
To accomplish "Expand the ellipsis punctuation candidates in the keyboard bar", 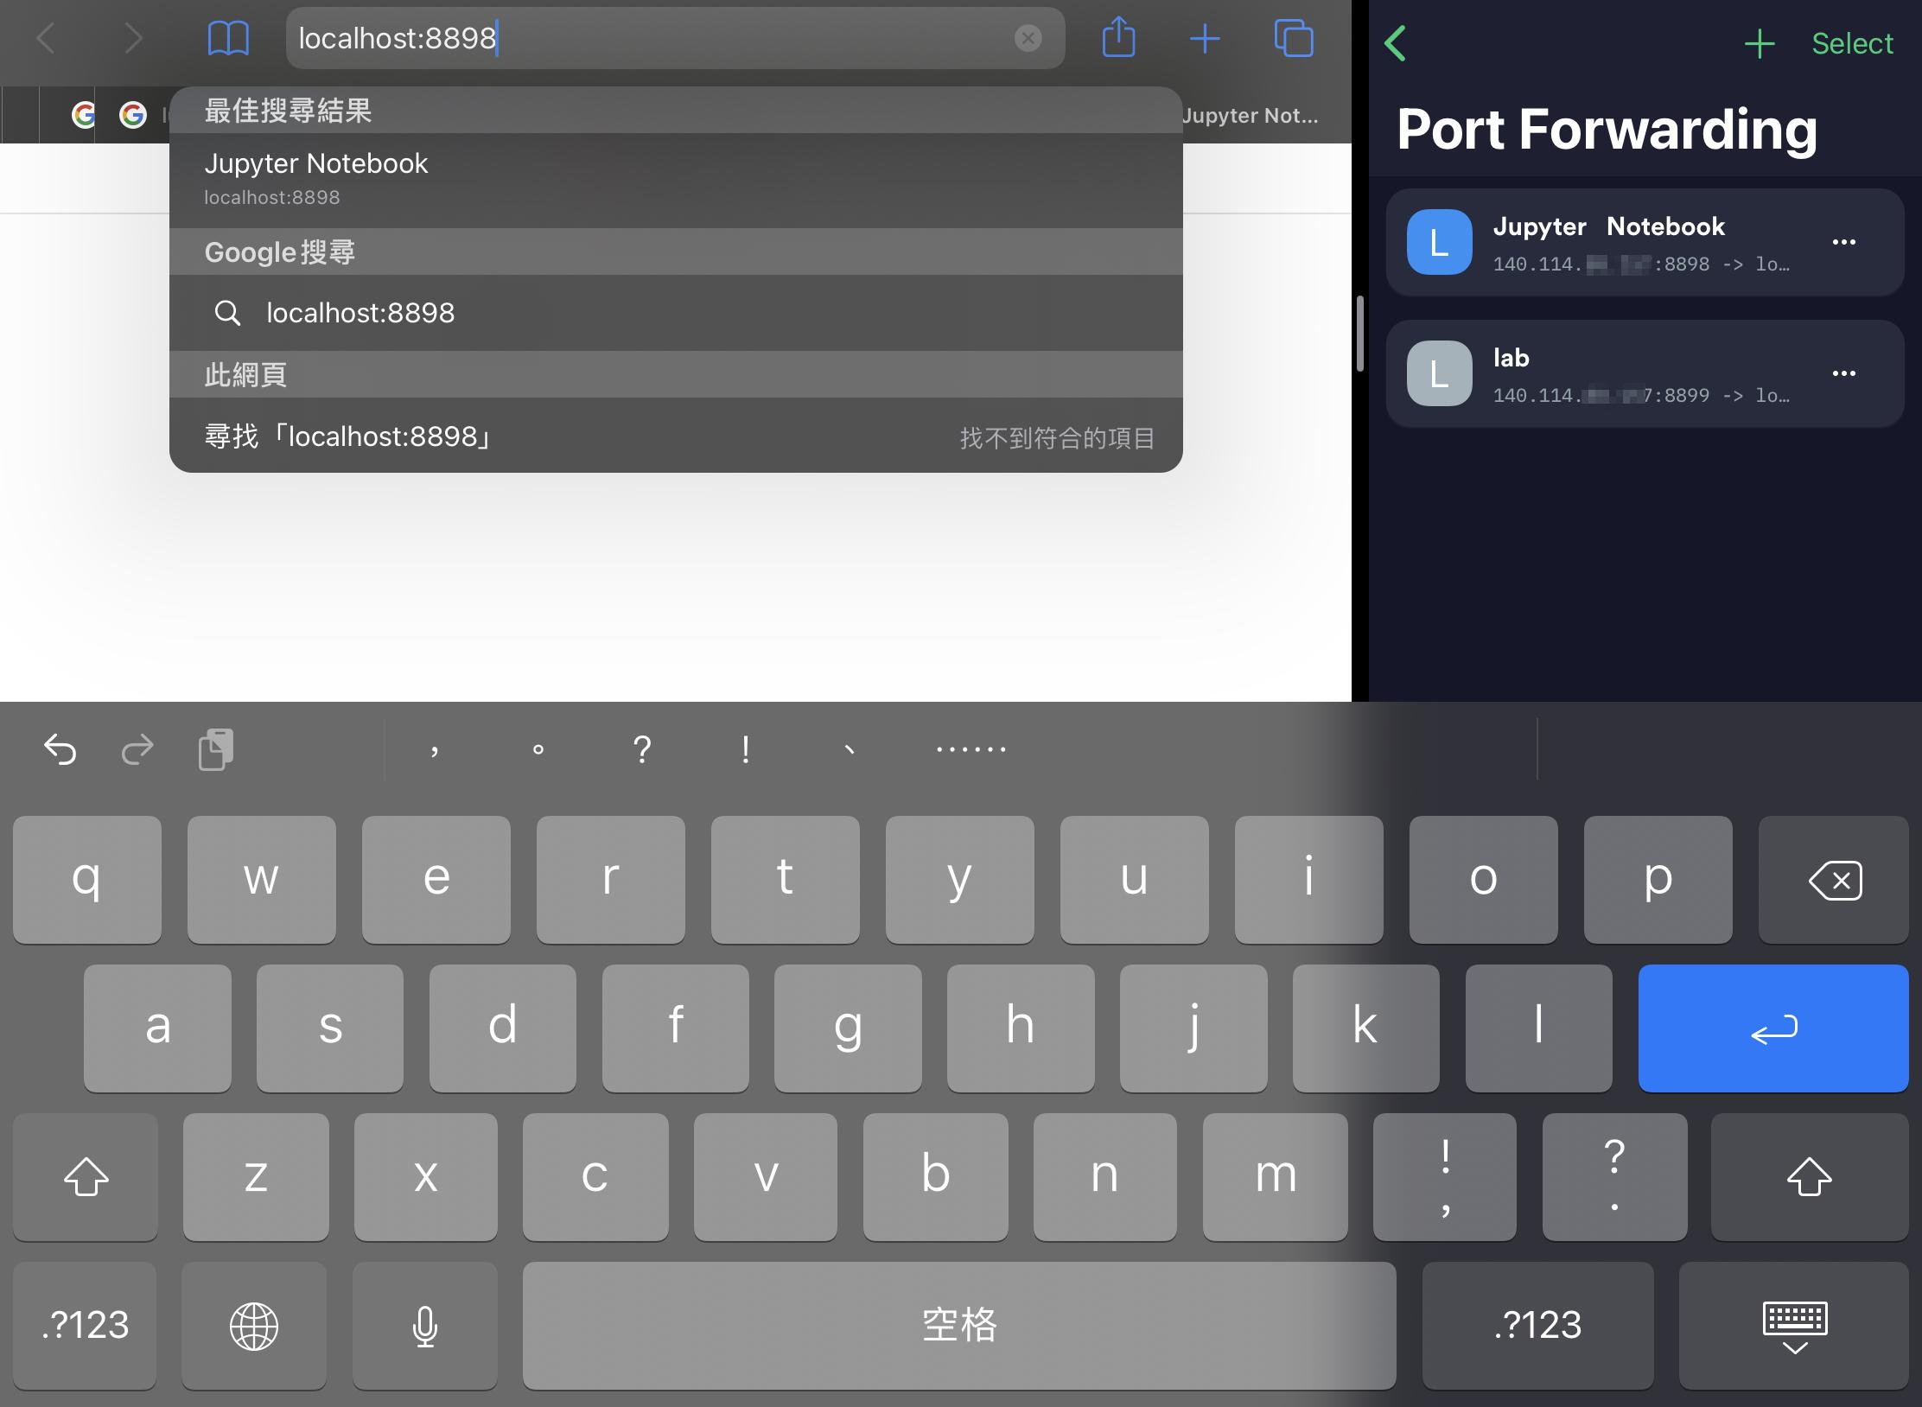I will (971, 749).
